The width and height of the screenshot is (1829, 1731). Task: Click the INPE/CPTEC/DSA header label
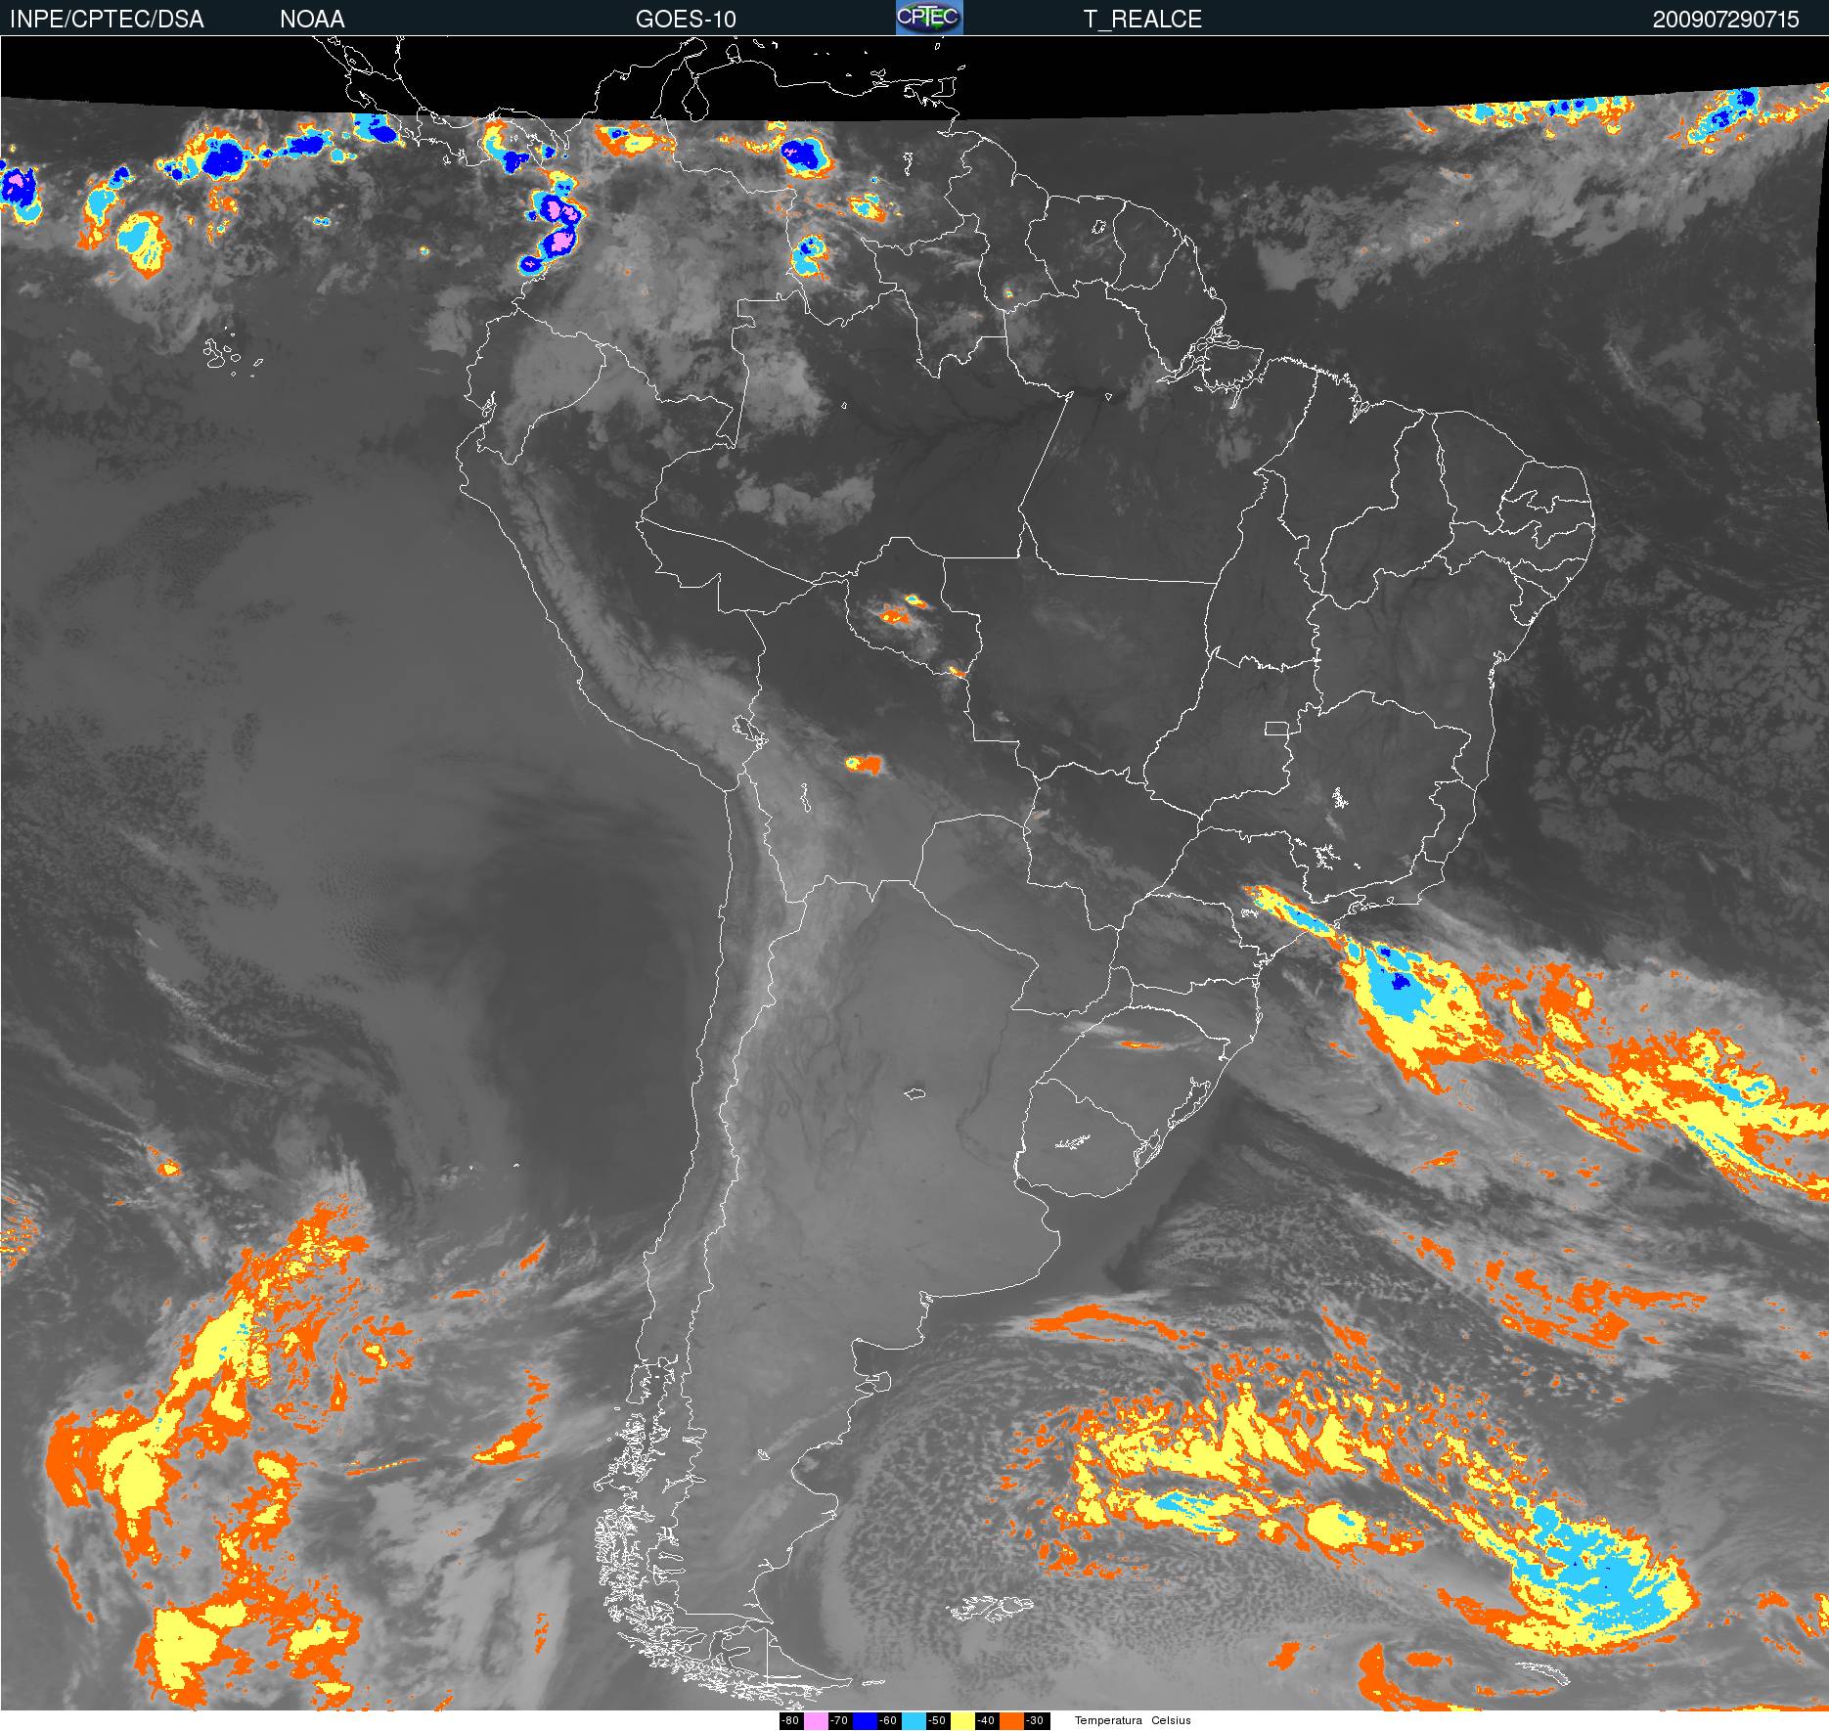(107, 20)
